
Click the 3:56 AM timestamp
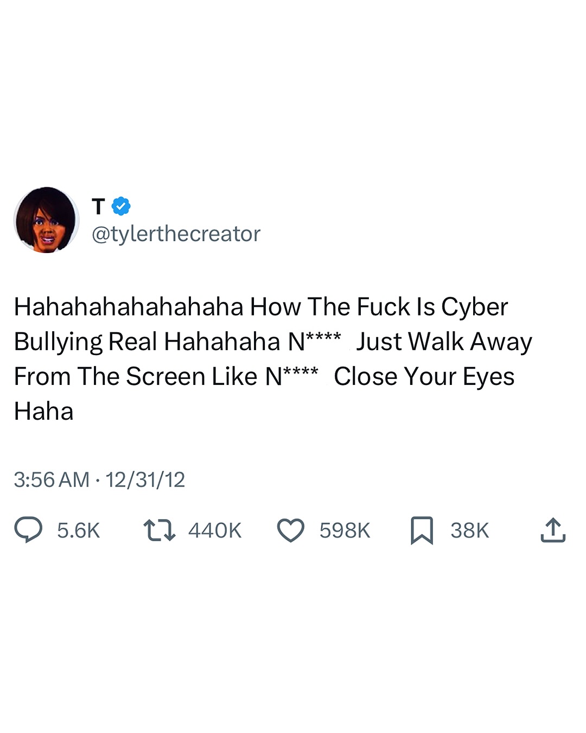(x=52, y=479)
